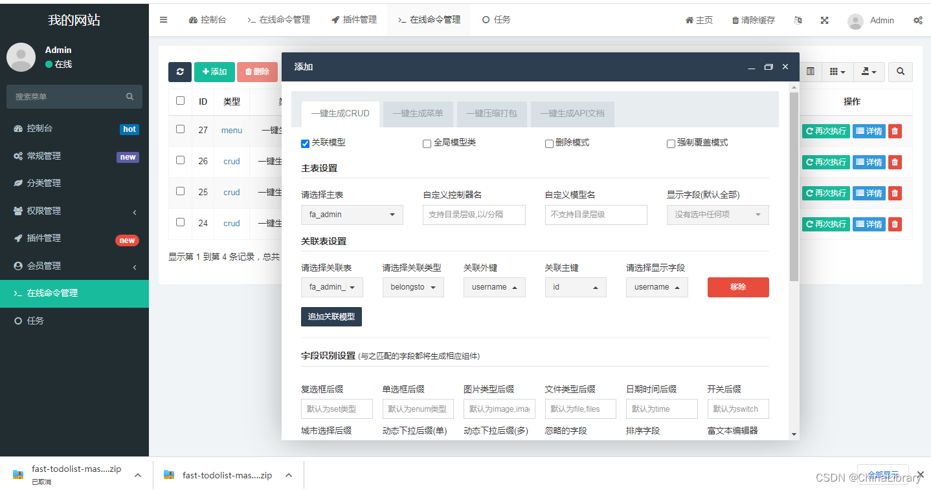Maximize the 添加 dialog window

coord(768,67)
